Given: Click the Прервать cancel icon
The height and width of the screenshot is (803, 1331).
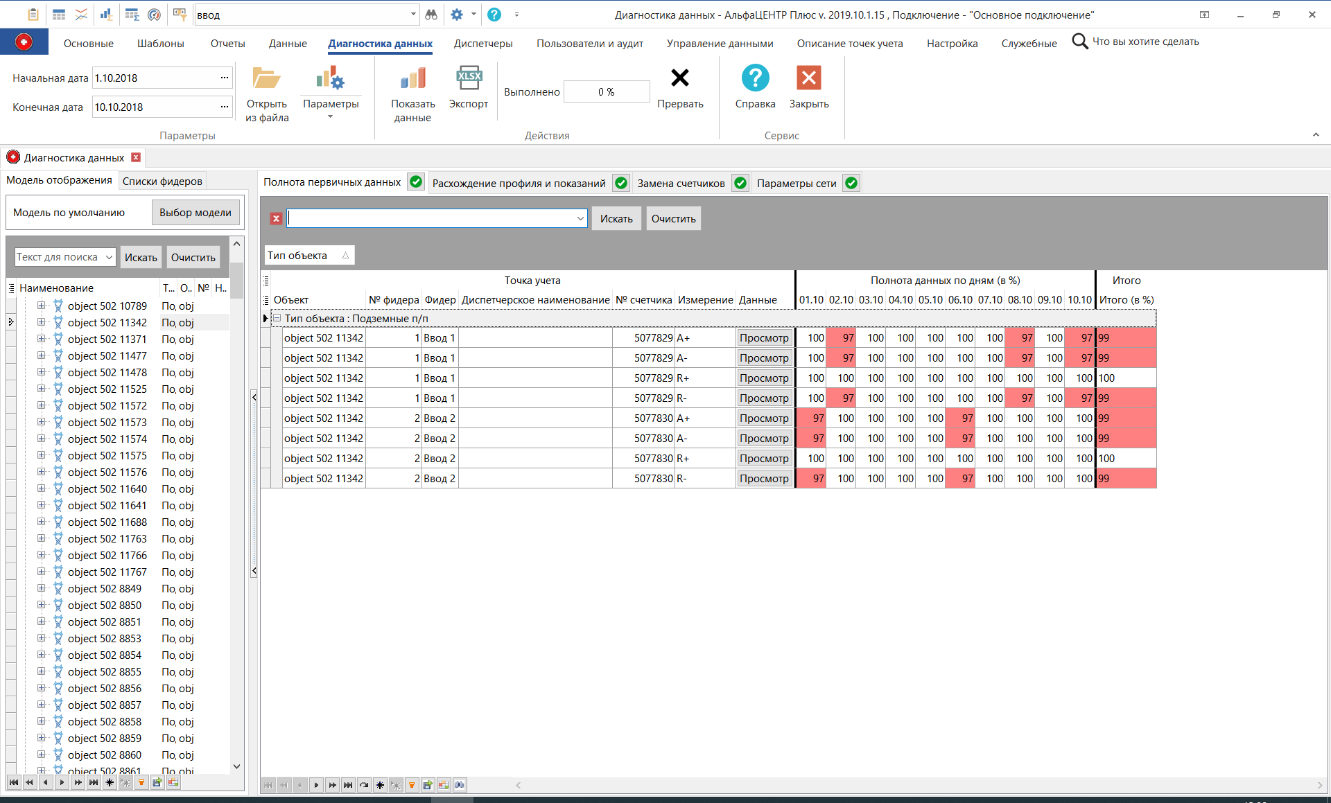Looking at the screenshot, I should click(680, 78).
